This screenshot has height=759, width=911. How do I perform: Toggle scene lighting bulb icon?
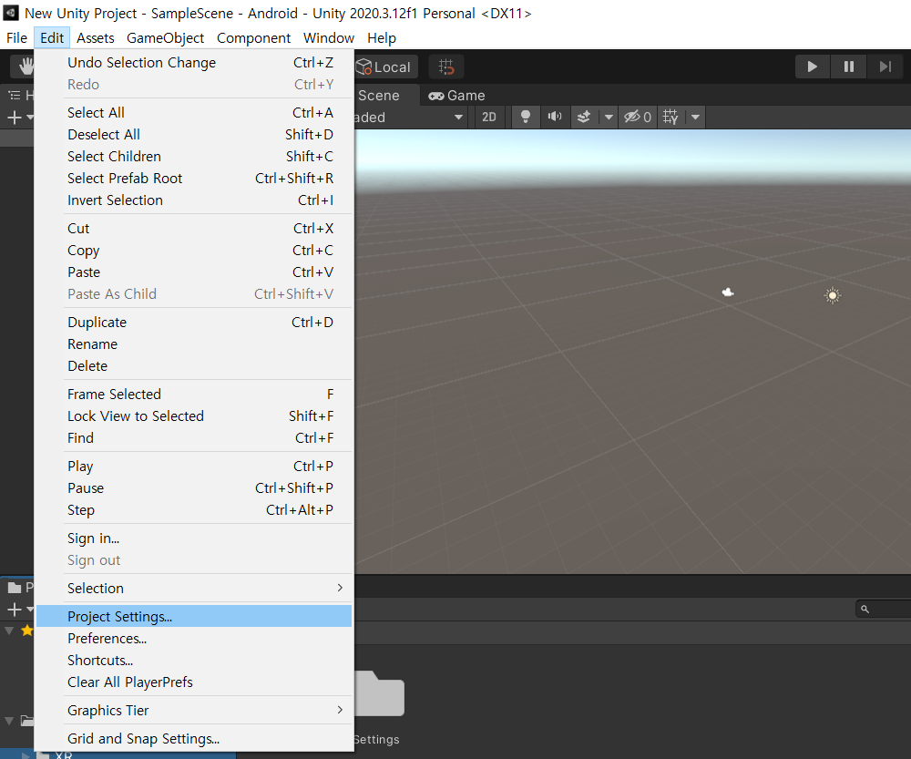coord(526,117)
